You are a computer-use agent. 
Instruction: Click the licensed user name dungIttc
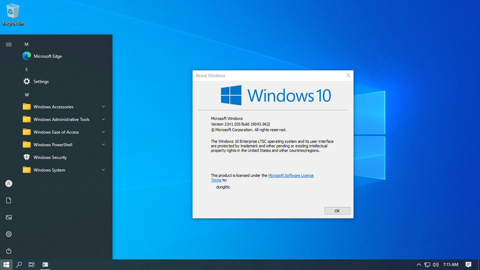223,187
